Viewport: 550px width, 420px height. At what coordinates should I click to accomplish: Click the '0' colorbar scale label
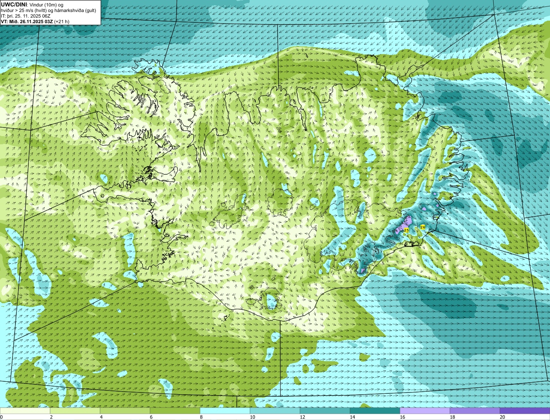click(1, 417)
